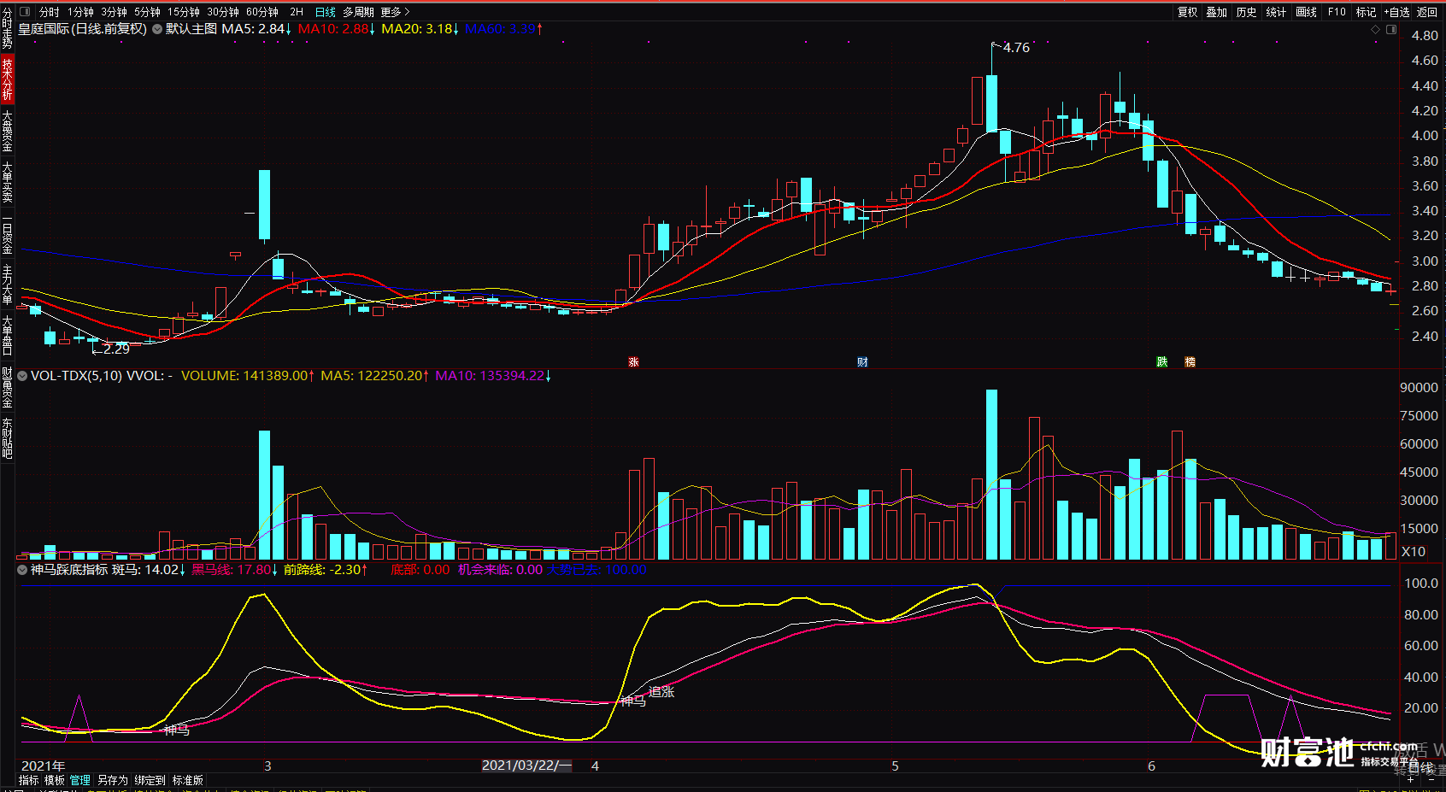Activate the 画线 drawing tool
This screenshot has height=792, width=1446.
point(1306,12)
